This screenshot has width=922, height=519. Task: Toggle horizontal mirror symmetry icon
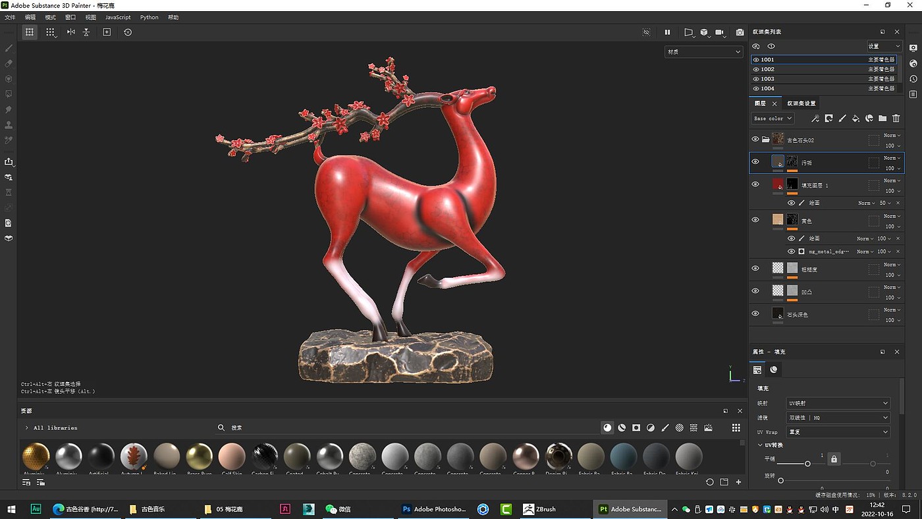(71, 32)
